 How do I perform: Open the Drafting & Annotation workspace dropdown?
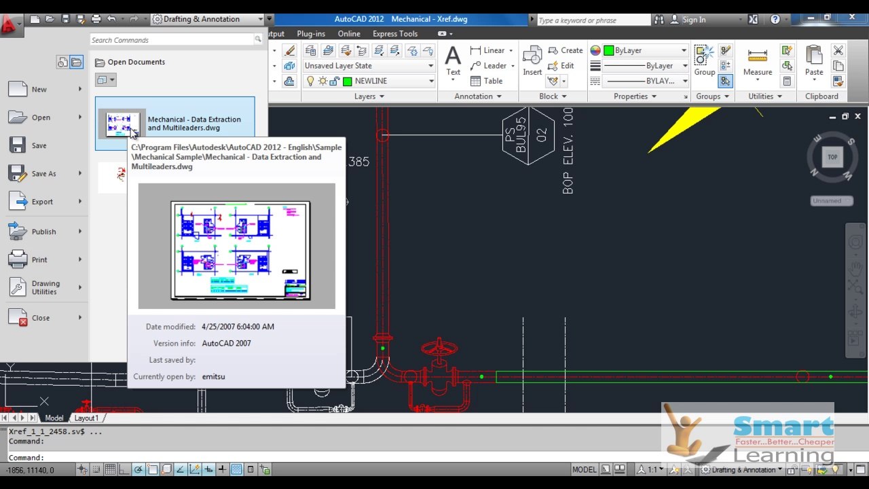[x=207, y=19]
